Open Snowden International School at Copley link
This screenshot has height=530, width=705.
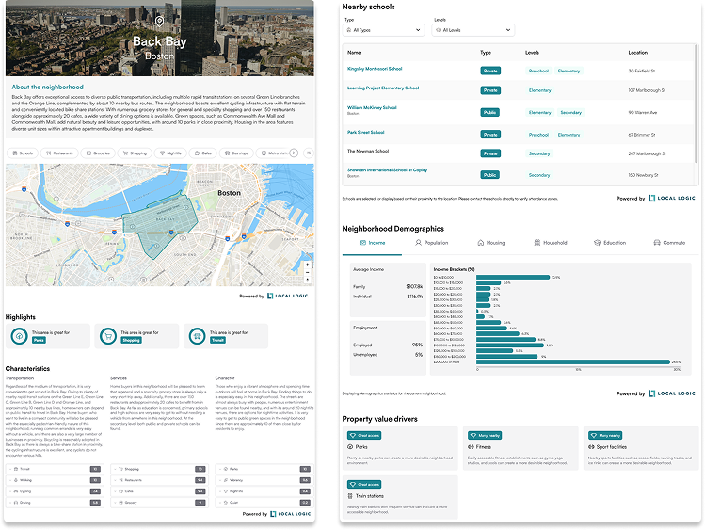coord(387,169)
